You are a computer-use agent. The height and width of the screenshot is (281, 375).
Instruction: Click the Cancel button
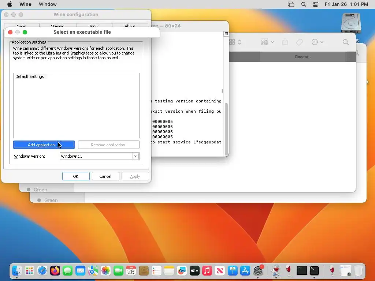tap(105, 176)
